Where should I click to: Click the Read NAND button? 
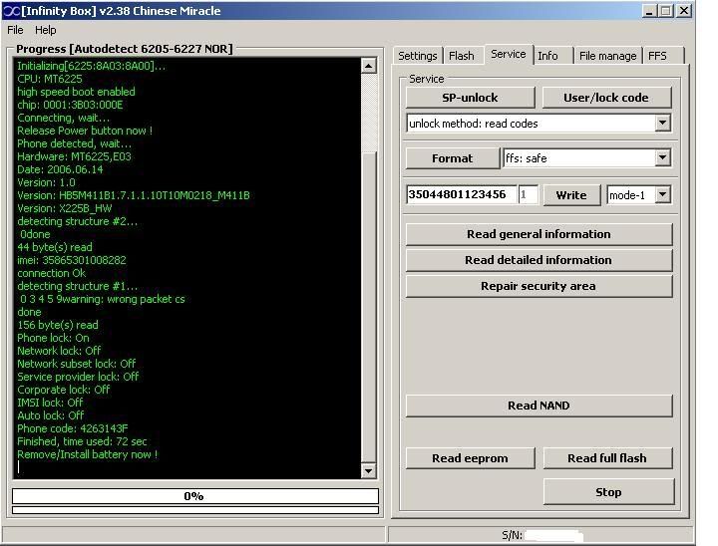click(x=538, y=406)
